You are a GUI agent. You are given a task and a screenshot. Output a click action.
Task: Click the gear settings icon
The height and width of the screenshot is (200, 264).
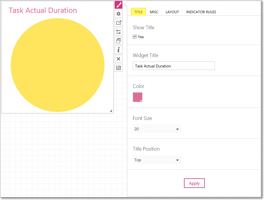[119, 14]
